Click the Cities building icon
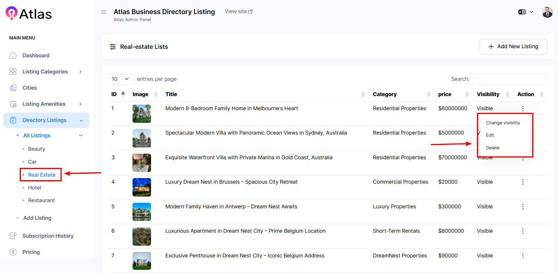Image resolution: width=558 pixels, height=273 pixels. tap(13, 88)
